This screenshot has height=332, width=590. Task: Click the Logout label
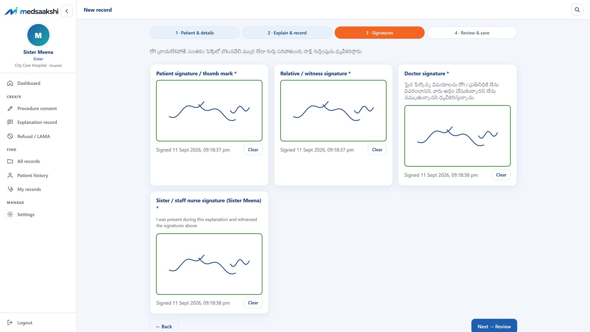[25, 323]
